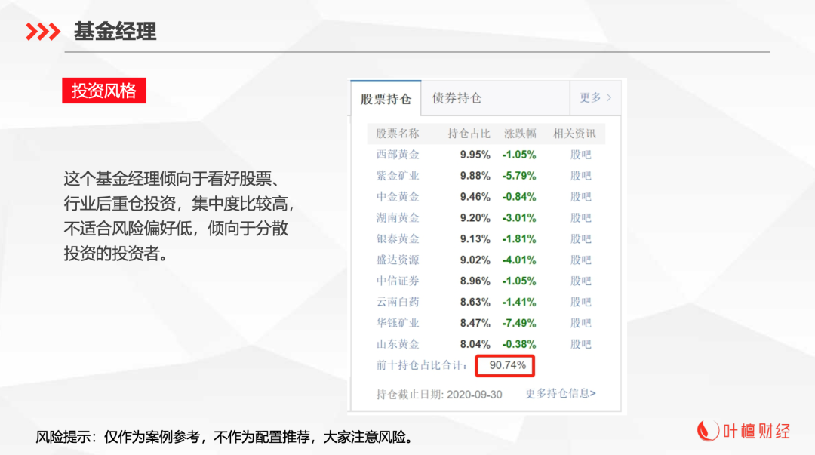Select the 9.02% holding value
The width and height of the screenshot is (815, 455).
pyautogui.click(x=475, y=260)
